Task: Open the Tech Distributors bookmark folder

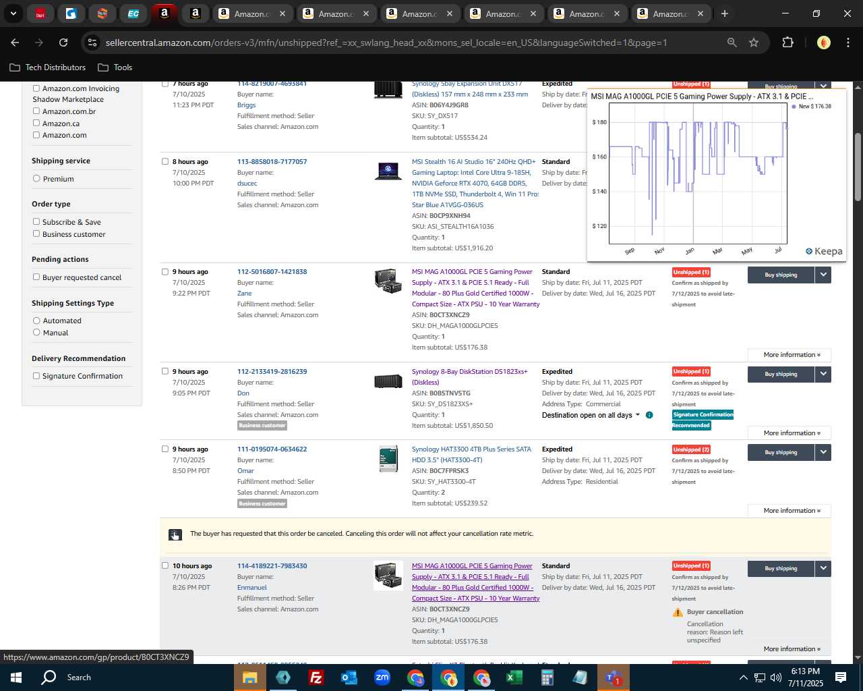Action: [48, 67]
